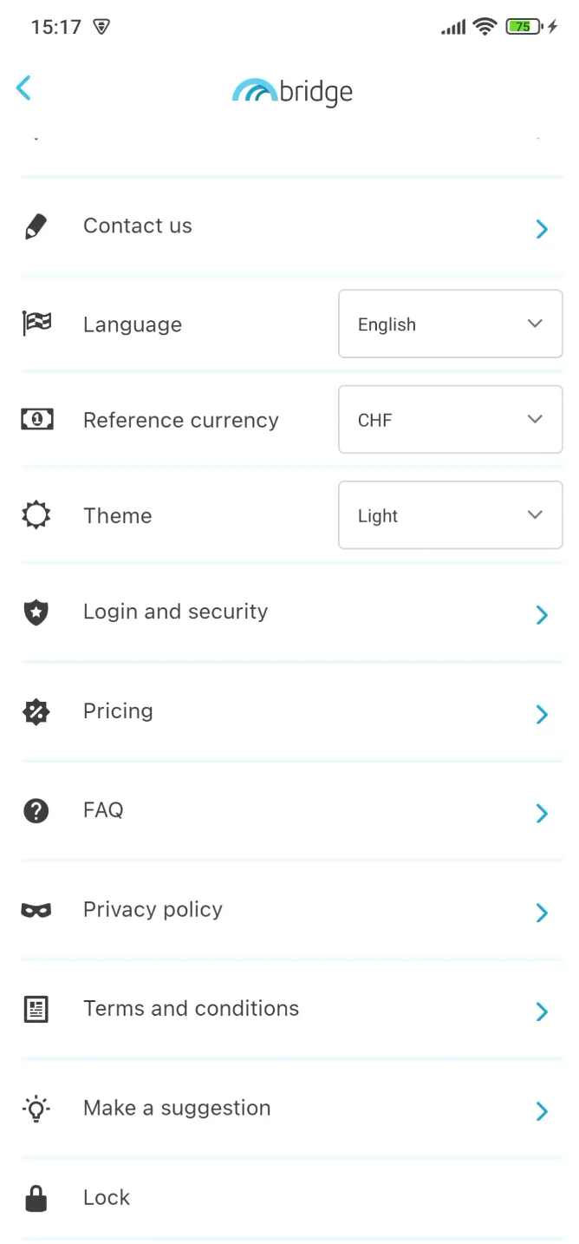
Task: Click the Lock padlock icon
Action: [36, 1197]
